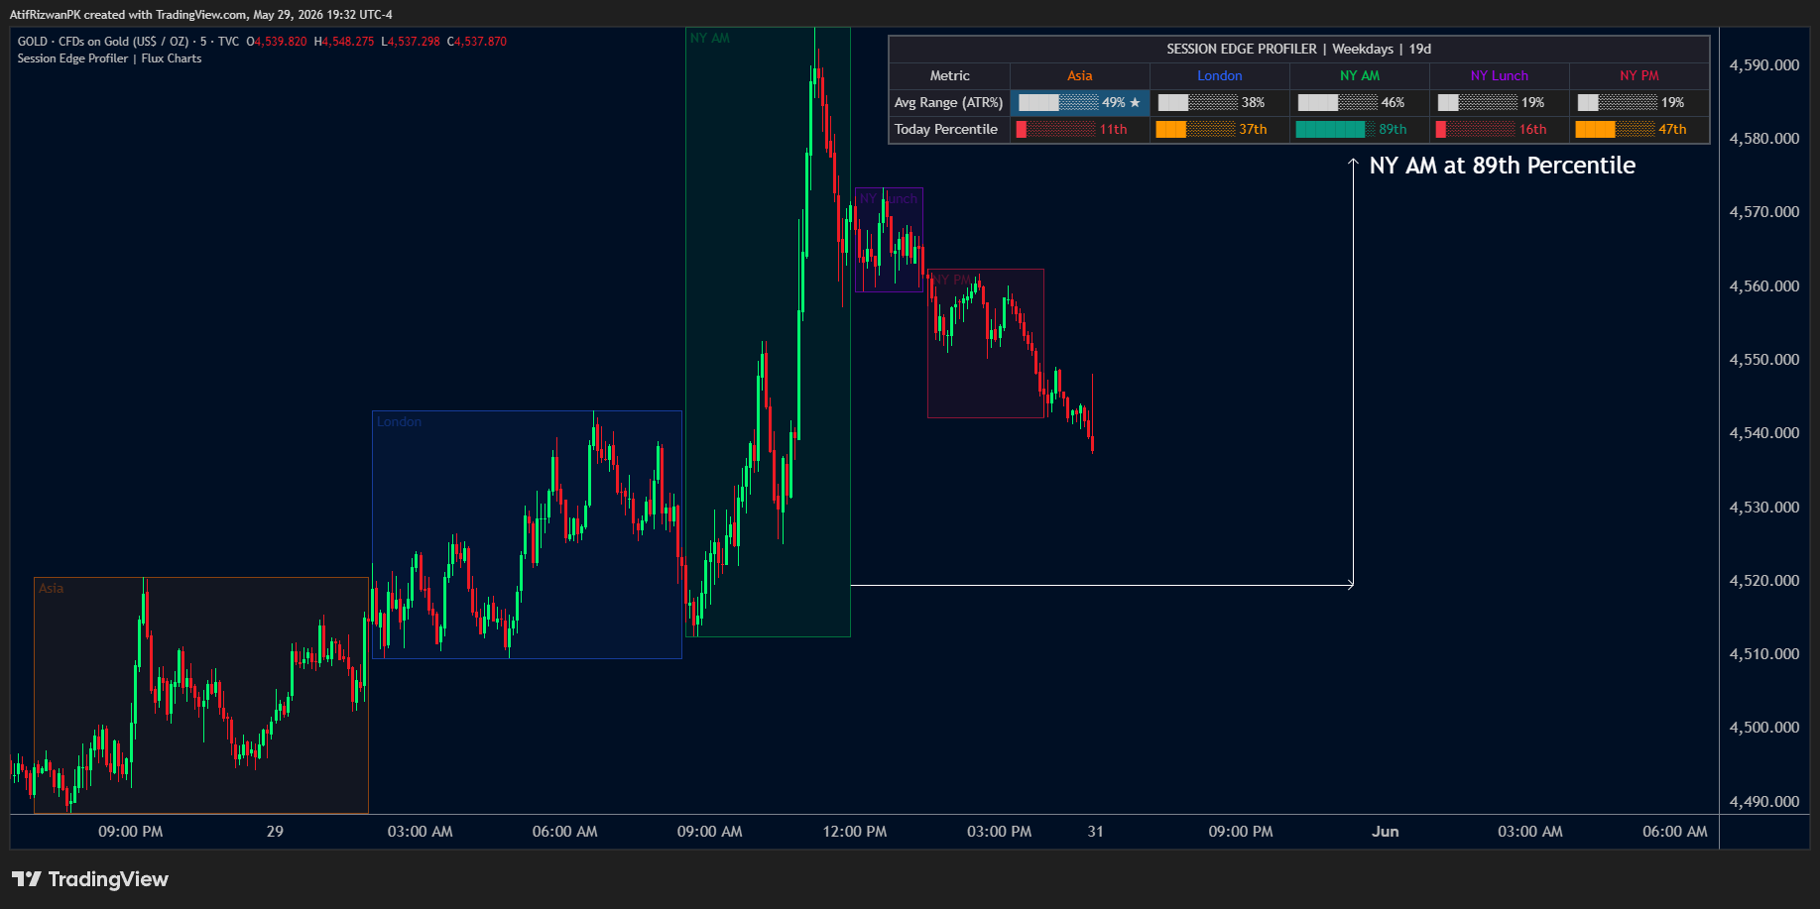Click the NY AM column header in table
Screen dimensions: 1820x909
[x=1360, y=75]
